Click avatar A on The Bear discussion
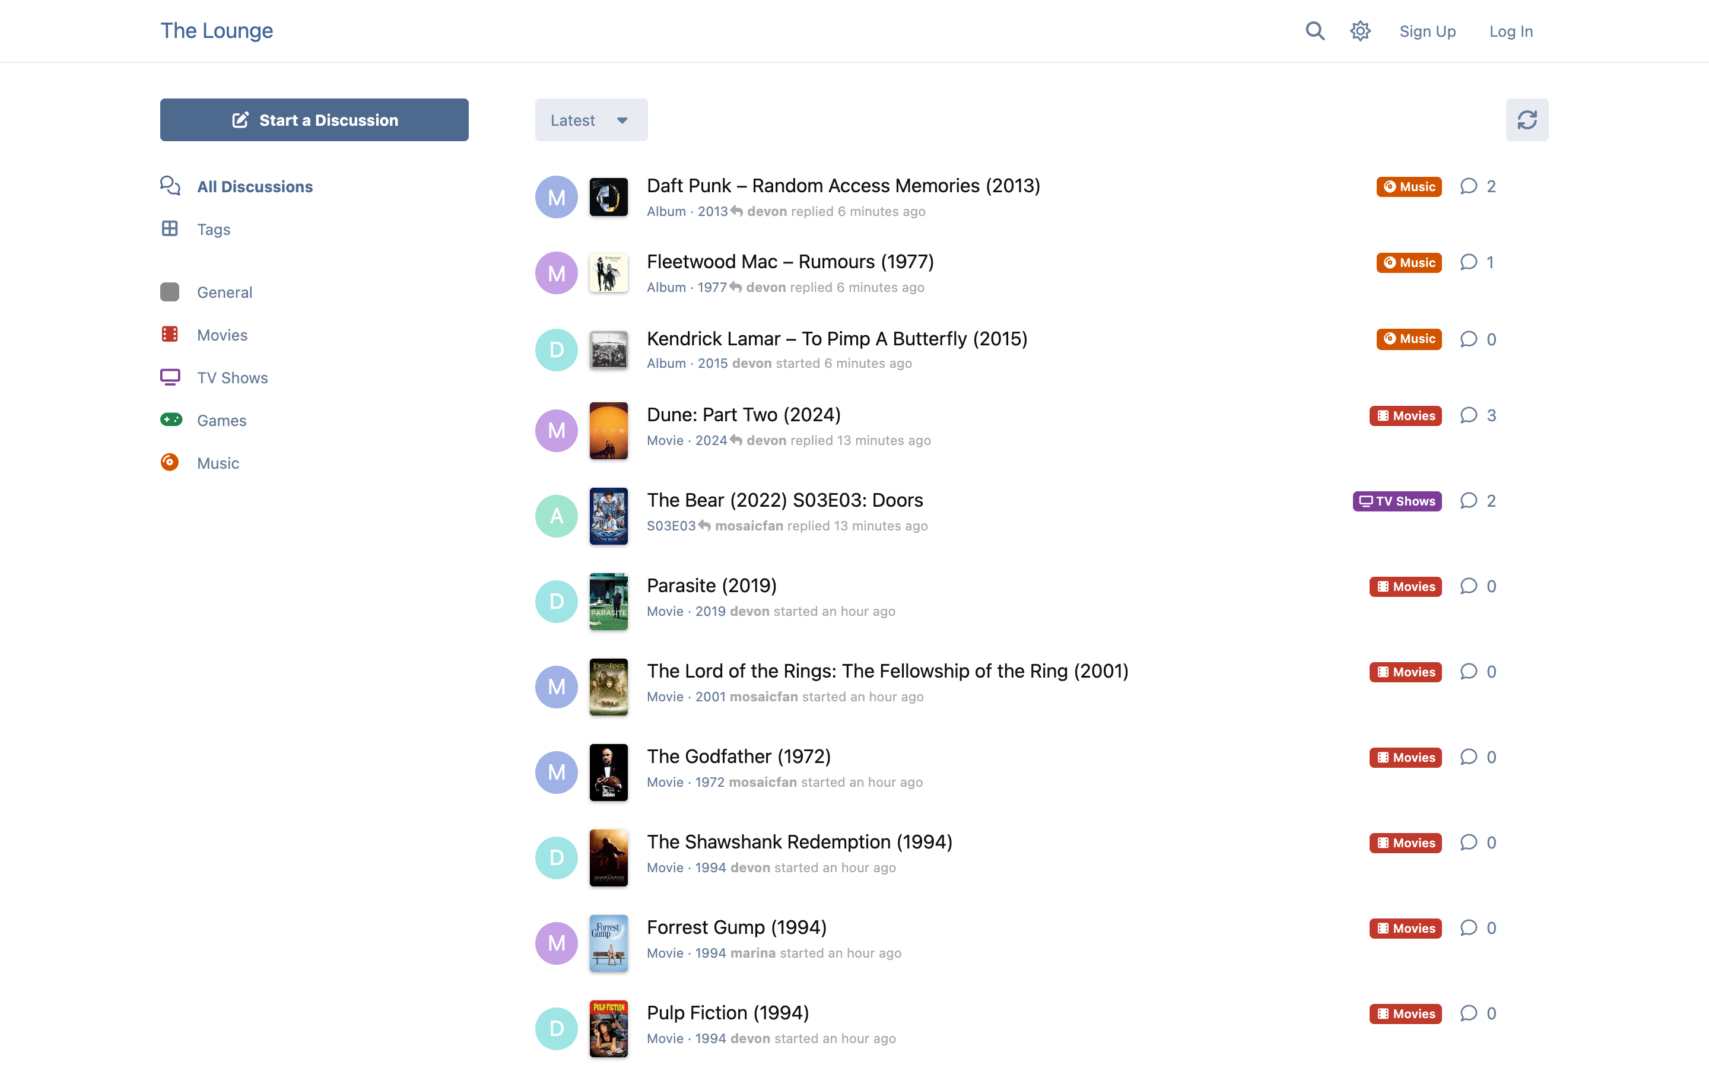Screen dimensions: 1709x1068 557,516
